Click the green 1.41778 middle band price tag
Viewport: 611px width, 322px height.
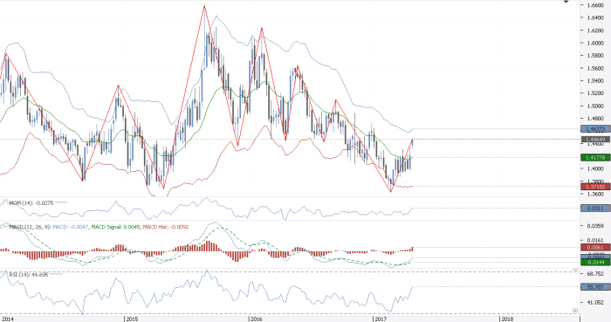pos(595,157)
